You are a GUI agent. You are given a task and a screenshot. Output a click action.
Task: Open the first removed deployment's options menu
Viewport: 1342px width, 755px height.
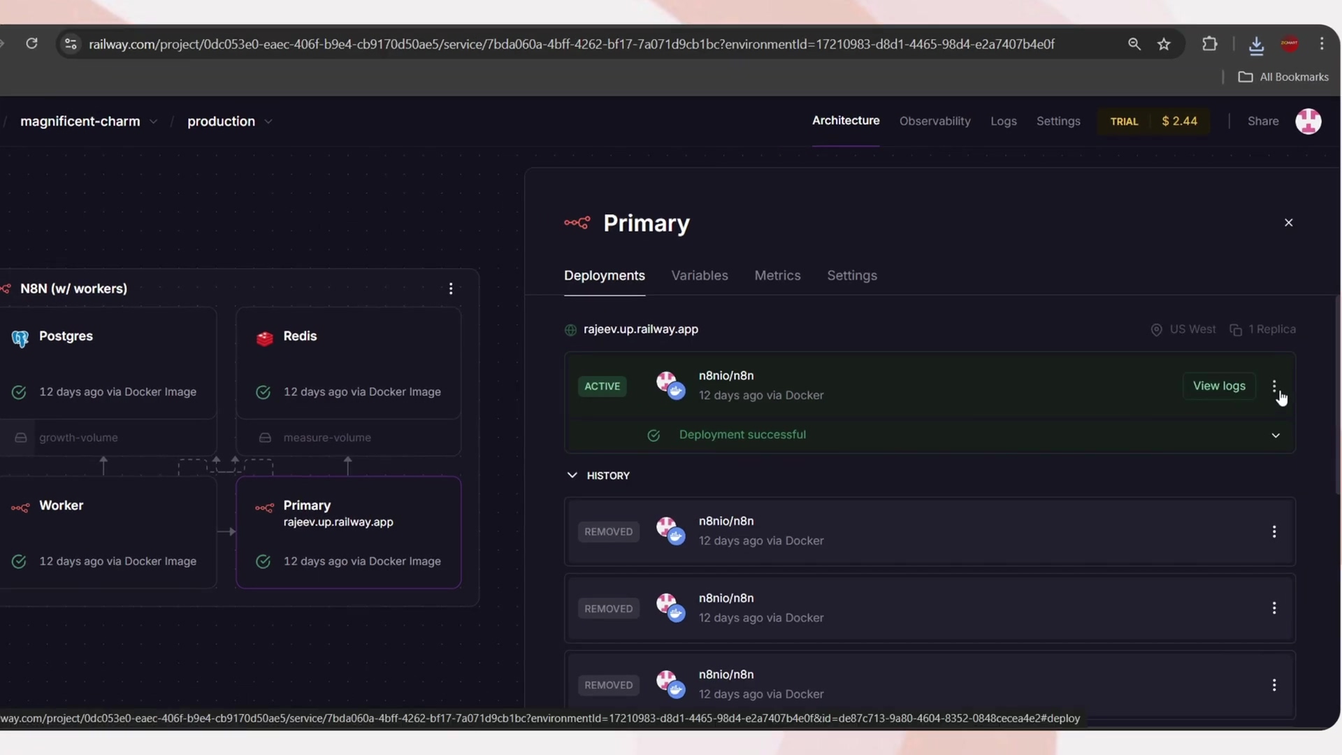click(x=1274, y=532)
